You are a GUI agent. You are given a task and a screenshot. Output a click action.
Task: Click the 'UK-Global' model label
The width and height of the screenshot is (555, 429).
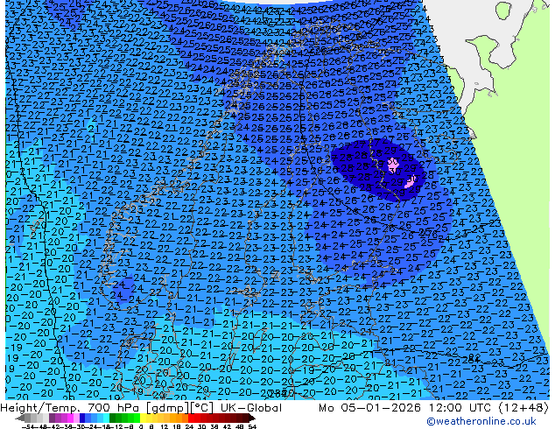(x=251, y=408)
